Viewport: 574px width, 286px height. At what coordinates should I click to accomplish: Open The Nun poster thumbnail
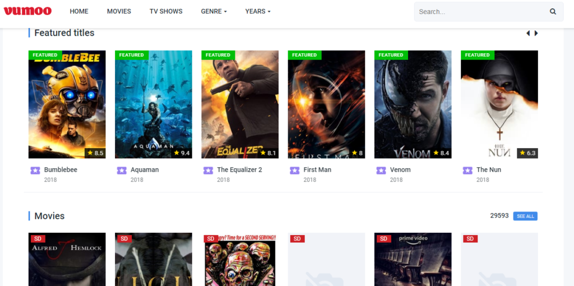coord(499,104)
